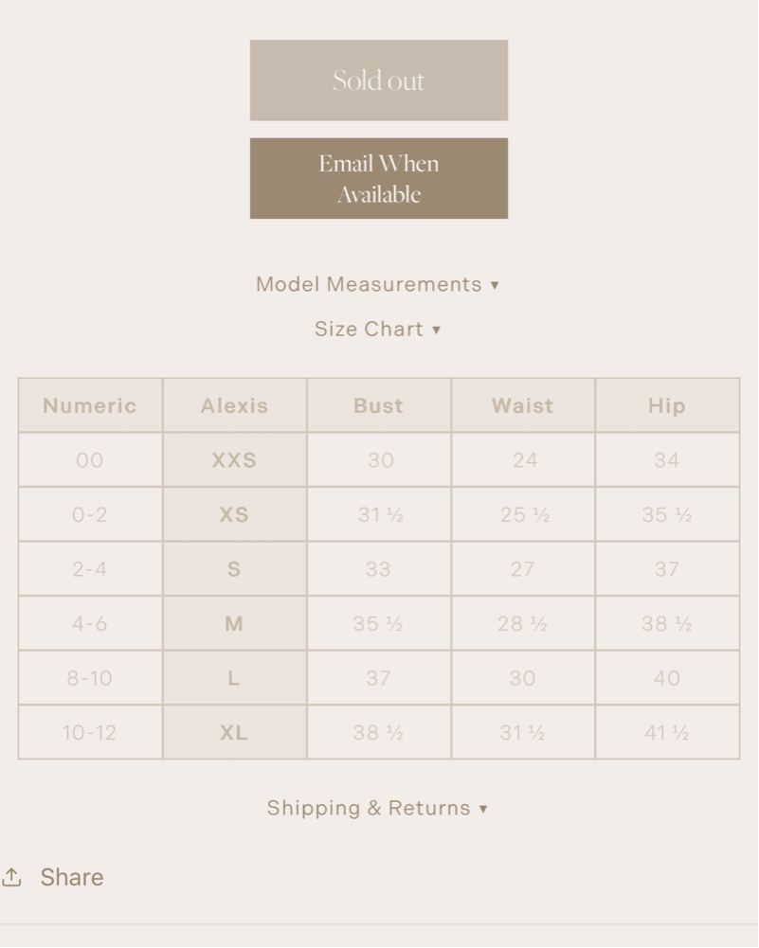The image size is (759, 948).
Task: Select the L size cell
Action: pos(234,678)
